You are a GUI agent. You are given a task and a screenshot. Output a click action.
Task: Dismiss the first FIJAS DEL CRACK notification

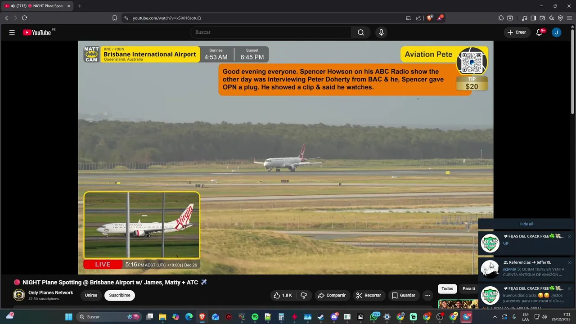[569, 236]
